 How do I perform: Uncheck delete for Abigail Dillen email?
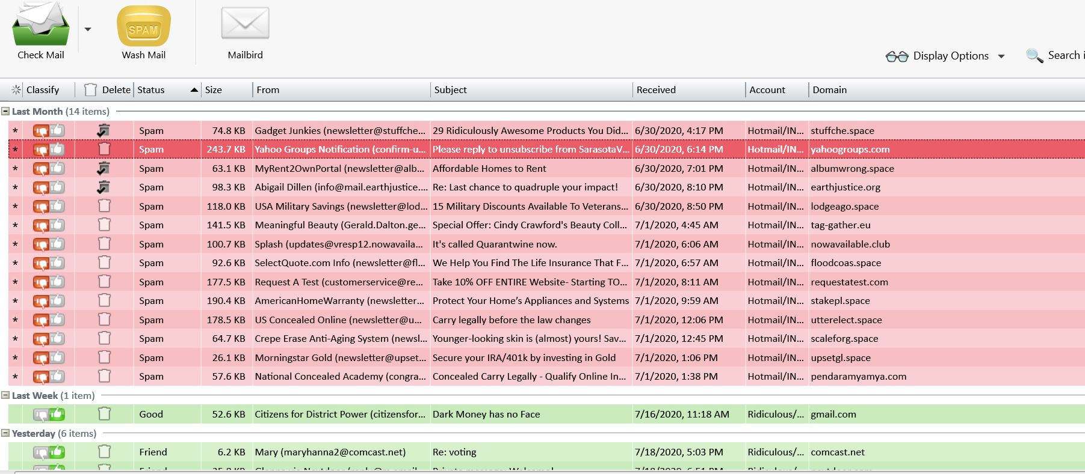[x=104, y=187]
